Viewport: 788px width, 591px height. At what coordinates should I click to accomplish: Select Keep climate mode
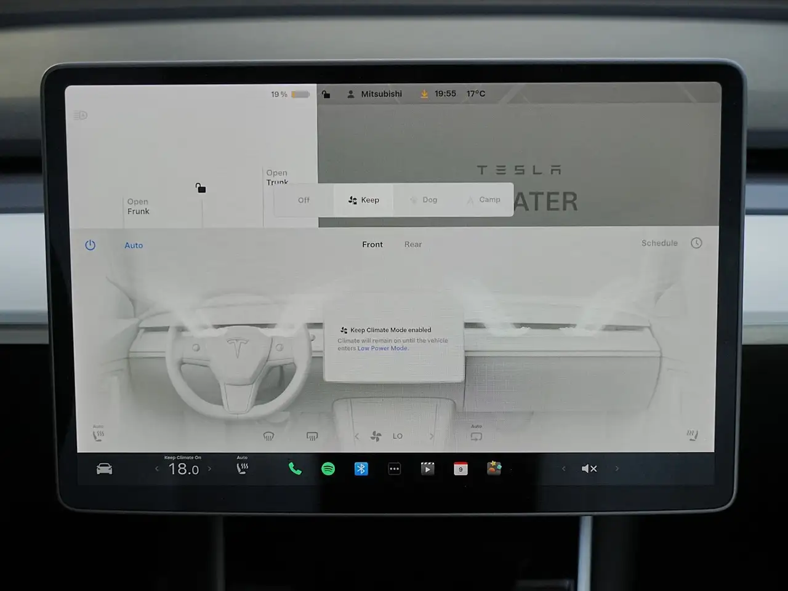click(364, 200)
